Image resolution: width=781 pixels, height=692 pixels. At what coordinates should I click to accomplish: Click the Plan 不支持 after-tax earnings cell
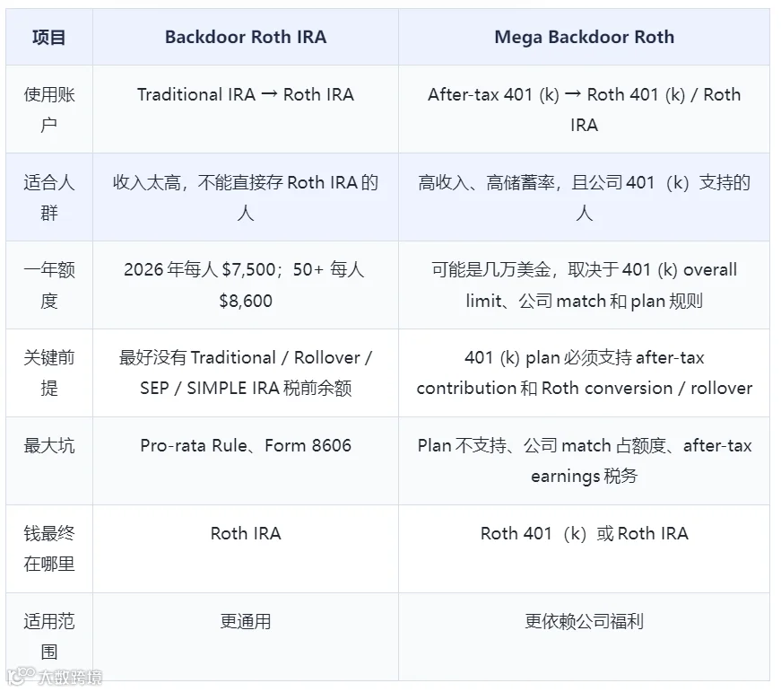coord(584,460)
